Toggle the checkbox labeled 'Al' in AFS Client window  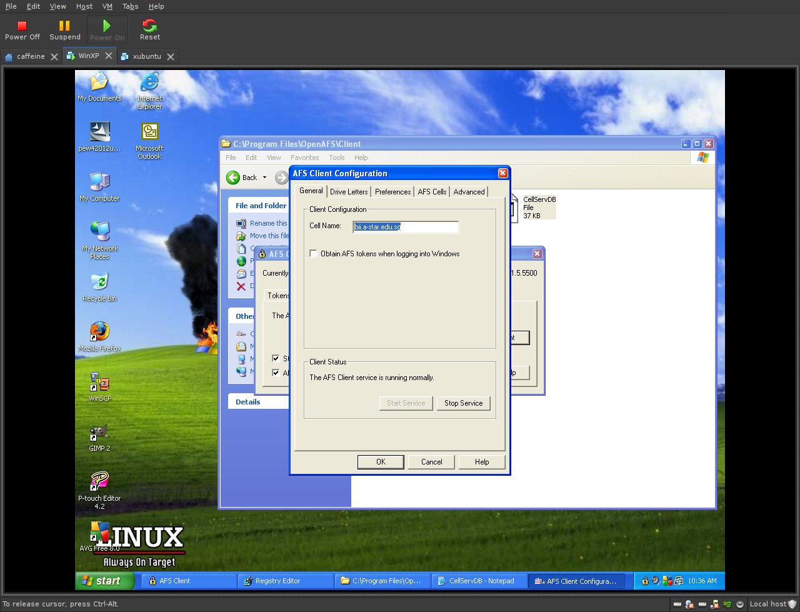tap(276, 373)
